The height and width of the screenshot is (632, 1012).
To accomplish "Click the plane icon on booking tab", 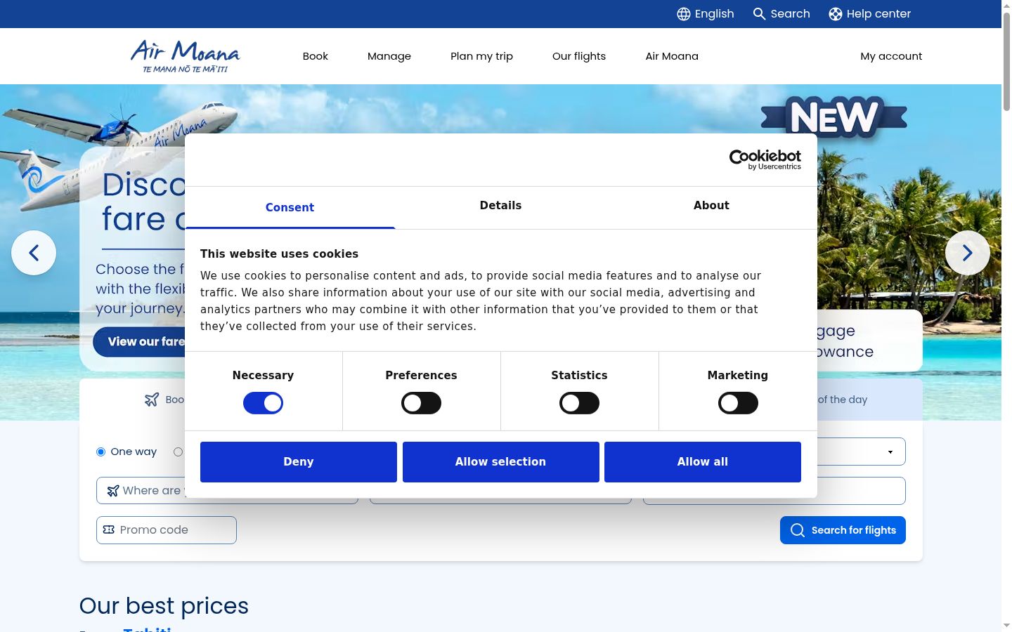I will pos(152,400).
